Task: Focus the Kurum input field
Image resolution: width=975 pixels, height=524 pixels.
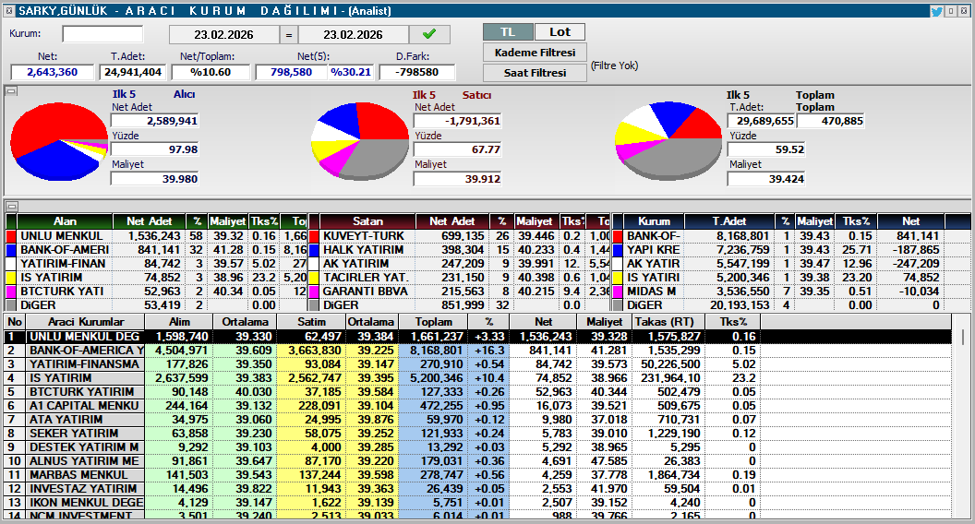Action: pyautogui.click(x=102, y=33)
